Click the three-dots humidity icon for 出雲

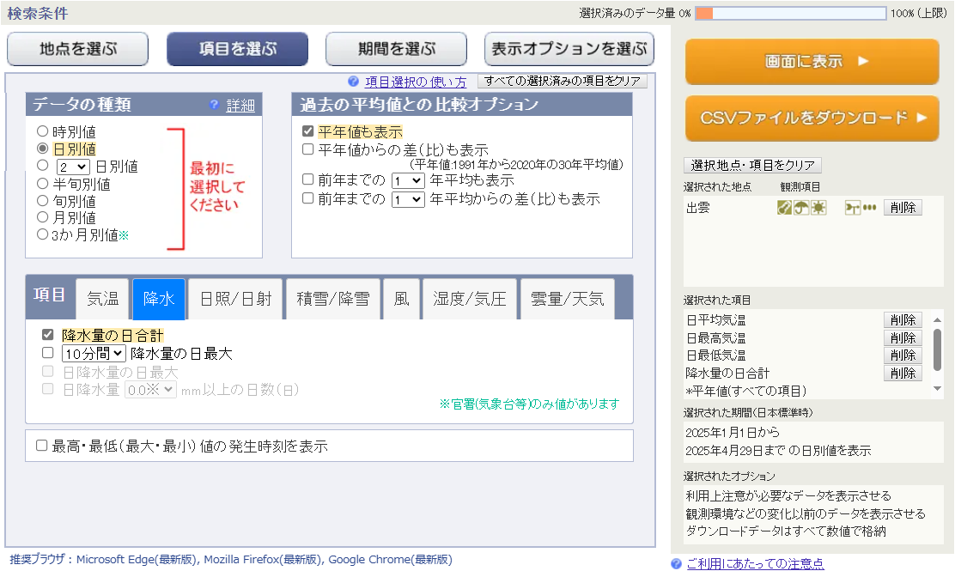click(870, 208)
